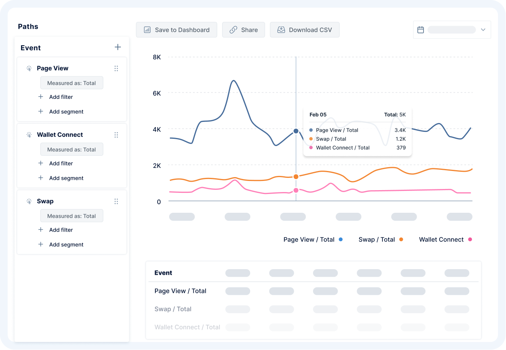Click the Wallet Connect pink data point
Viewport: 506px width, 350px height.
296,191
